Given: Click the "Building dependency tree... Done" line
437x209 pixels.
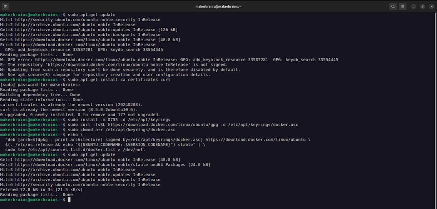Looking at the screenshot, I should 40,95.
